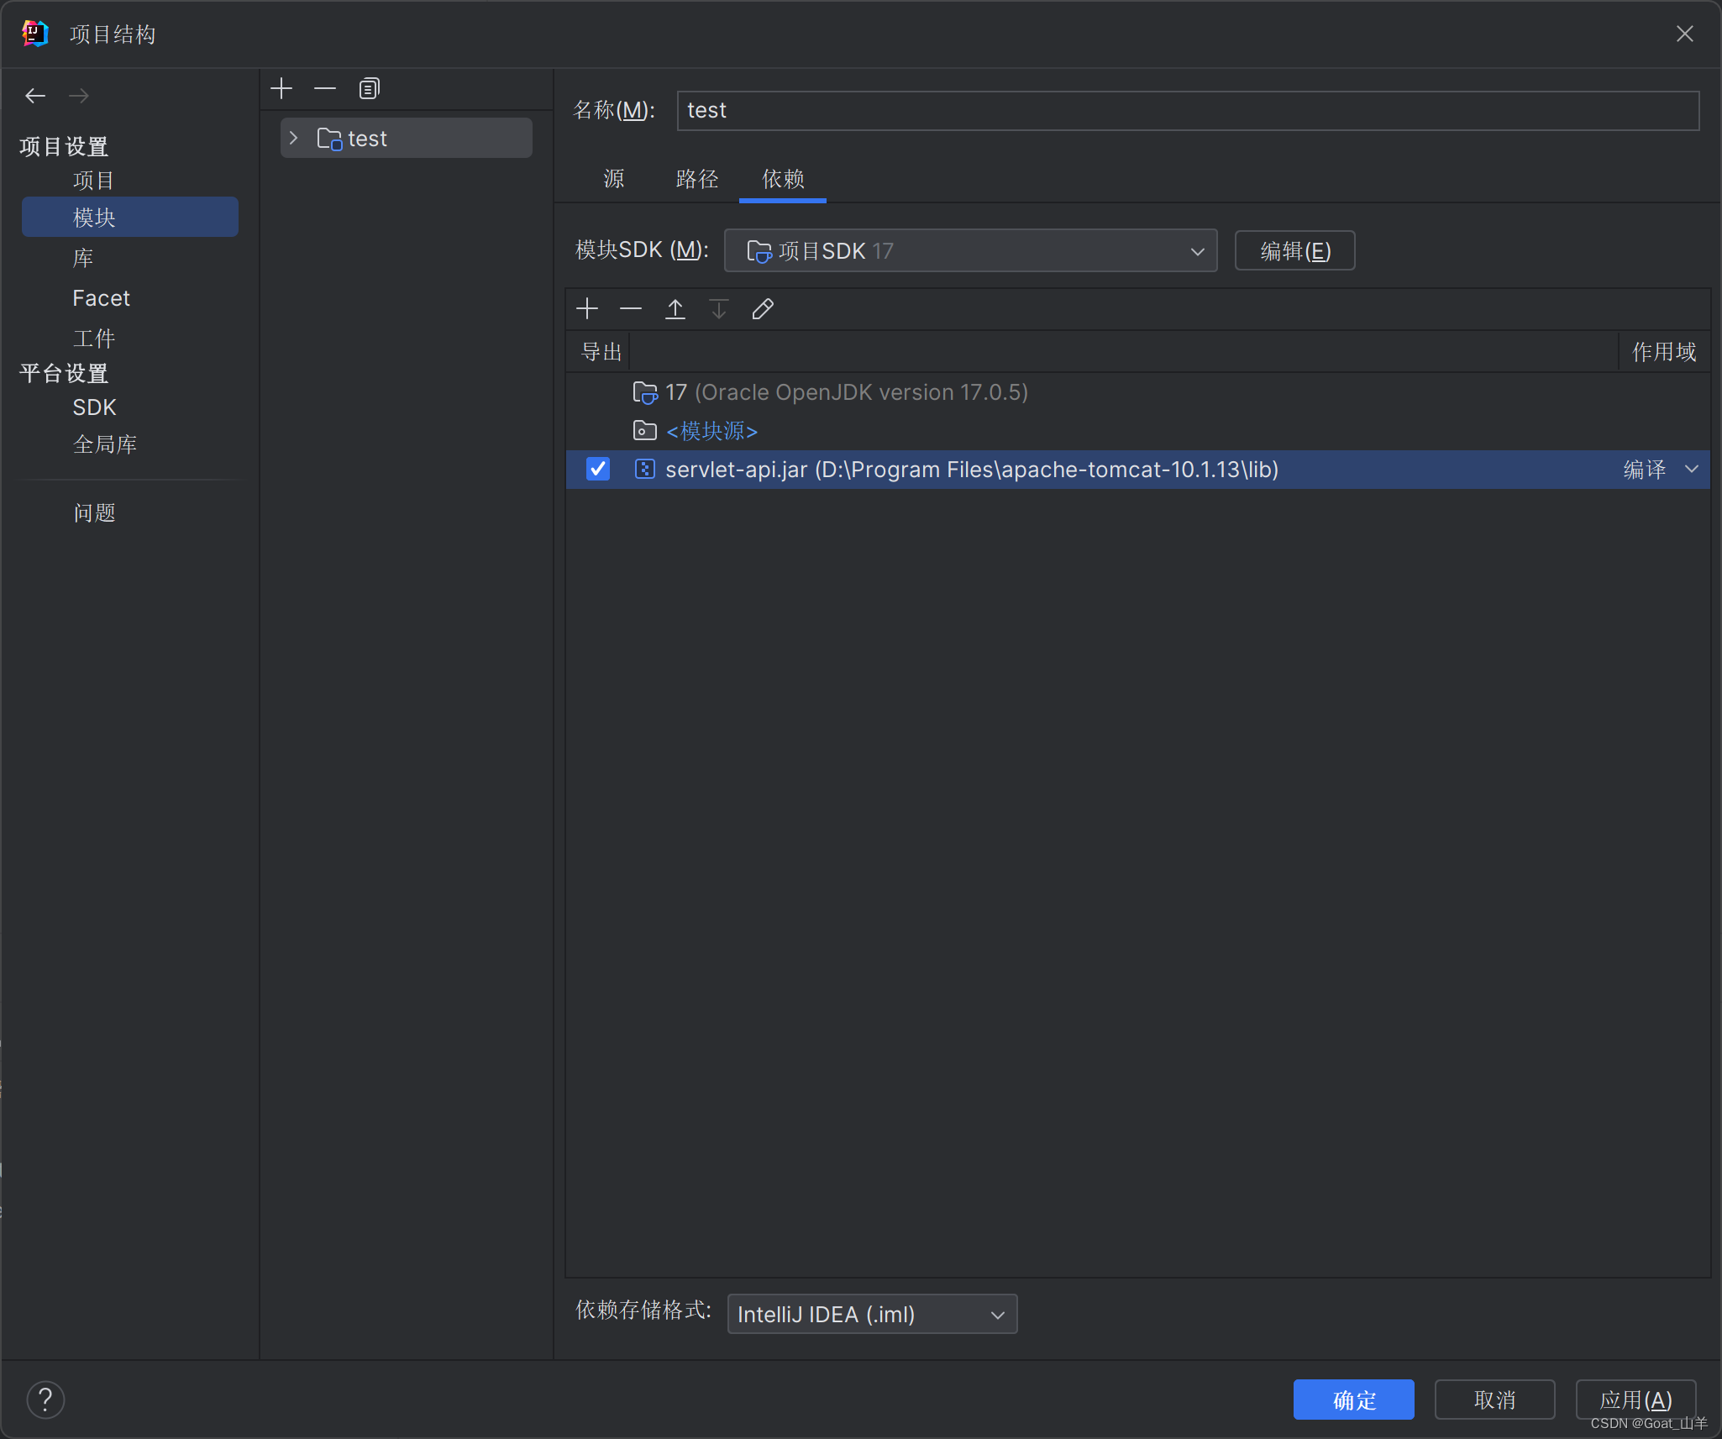
Task: Switch to the 源 tab
Action: pos(614,179)
